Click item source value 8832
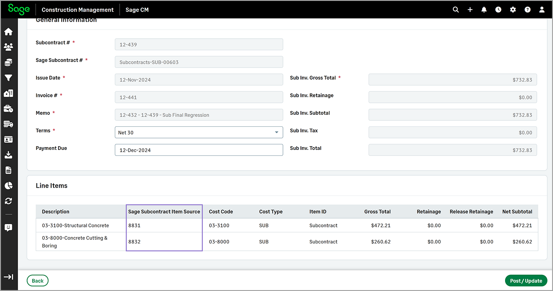 (x=134, y=242)
